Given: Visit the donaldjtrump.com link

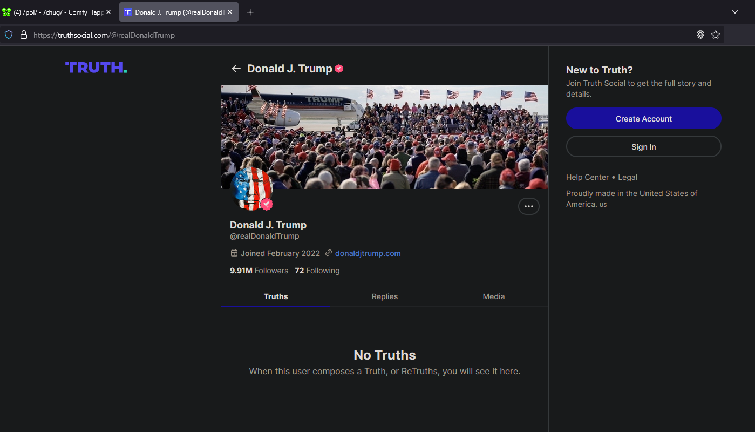Looking at the screenshot, I should [x=368, y=253].
